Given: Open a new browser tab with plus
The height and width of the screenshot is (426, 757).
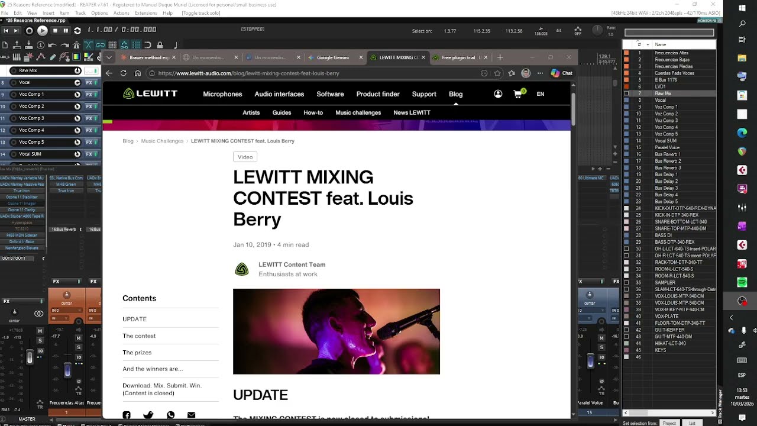Looking at the screenshot, I should tap(500, 57).
